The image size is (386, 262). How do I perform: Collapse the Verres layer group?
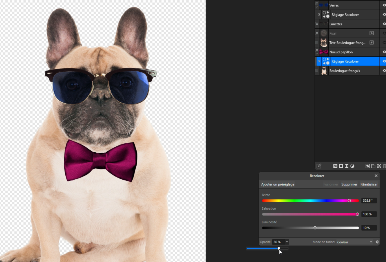(x=317, y=7)
